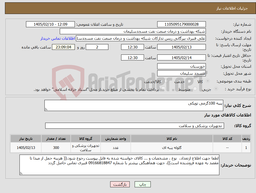Image resolution: width=256 pixels, height=193 pixels.
Task: Select the متوسط purchase type radio
Action: coord(195,89)
